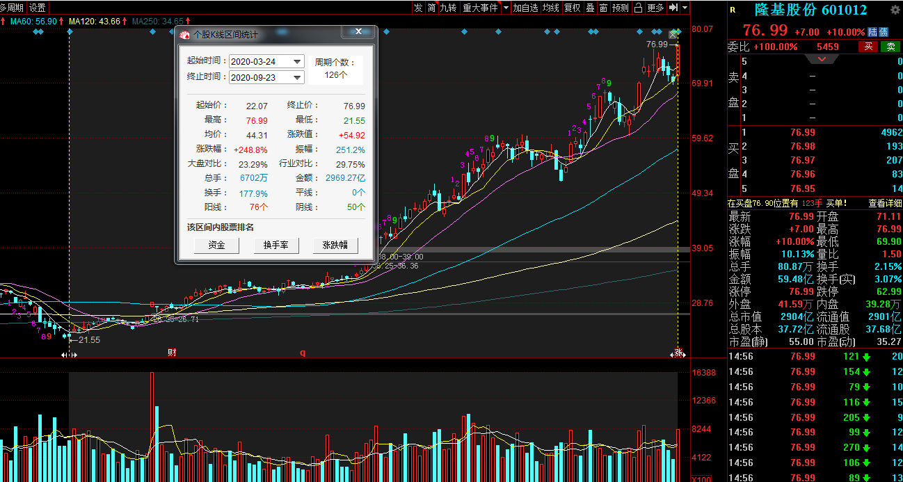
Task: Click the 换手率 ranking button
Action: point(275,246)
